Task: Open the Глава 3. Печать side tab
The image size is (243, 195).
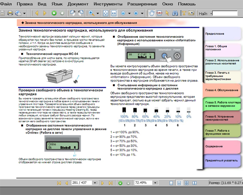Action: (222, 77)
